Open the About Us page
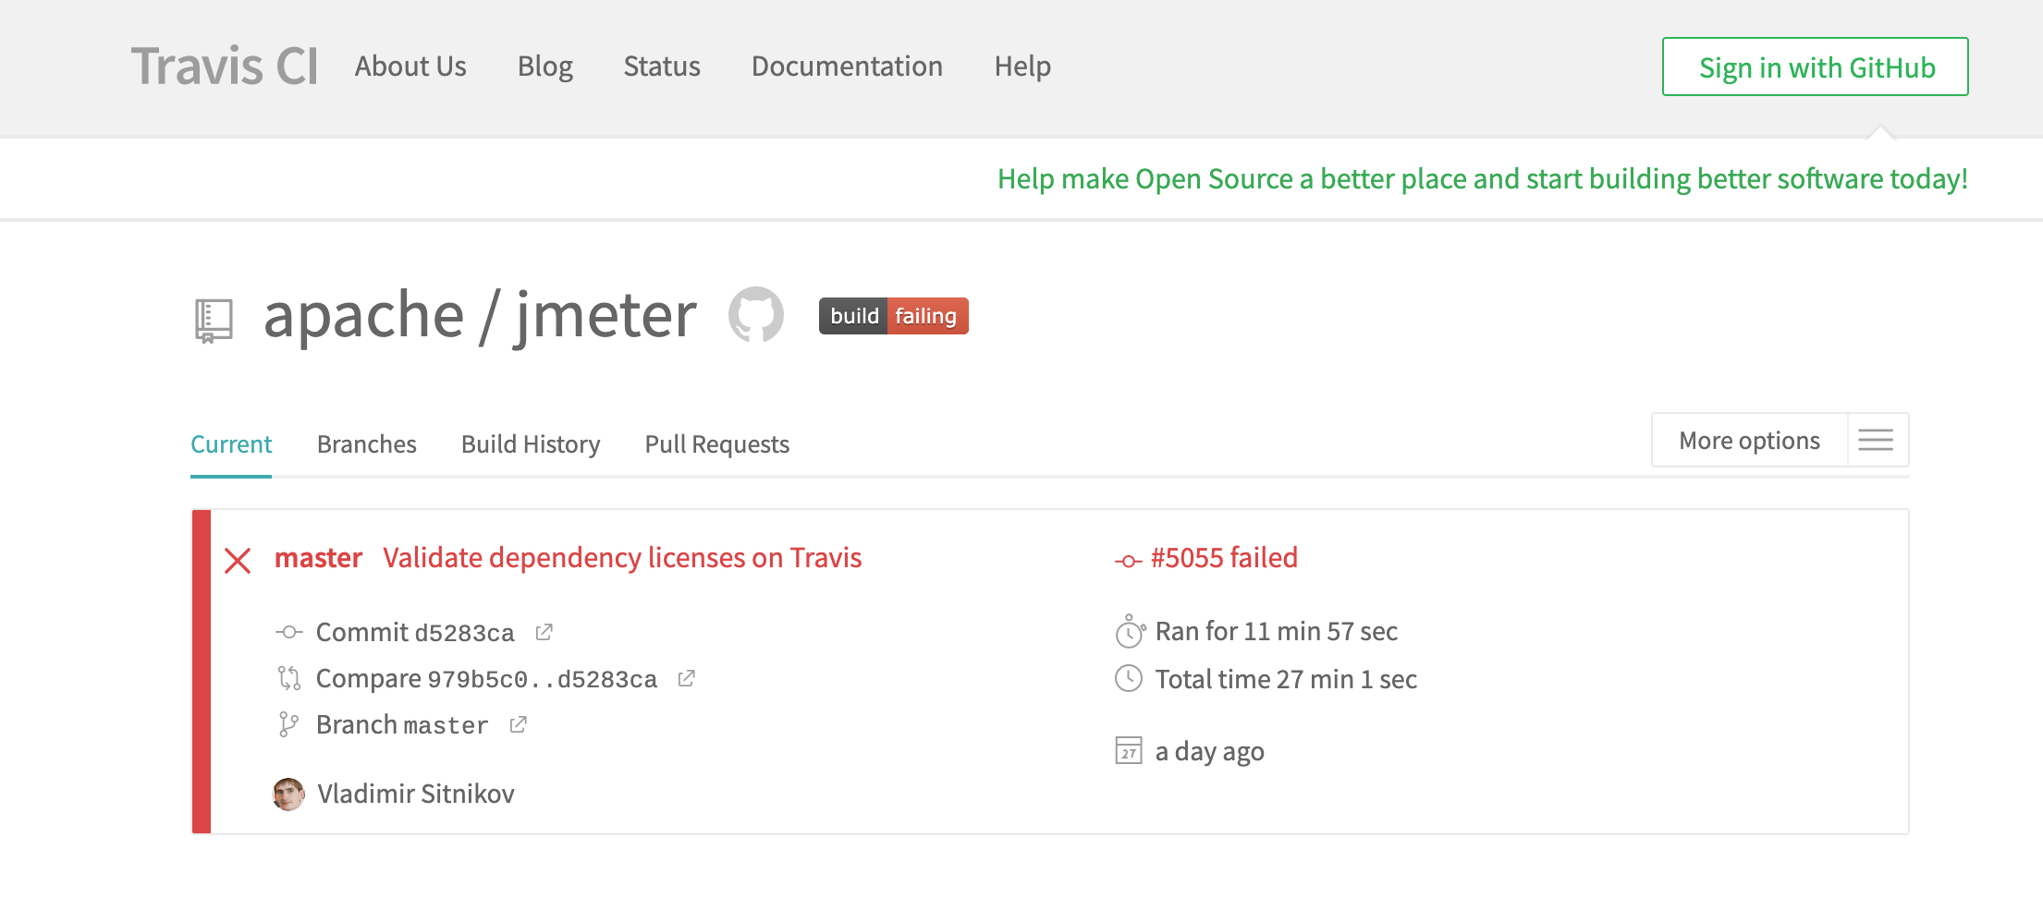This screenshot has width=2043, height=898. pos(410,67)
